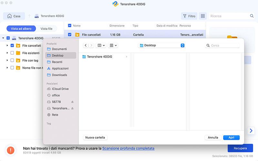Uncheck the File cancellati tree checkbox
The image size is (258, 161).
[x=12, y=46]
